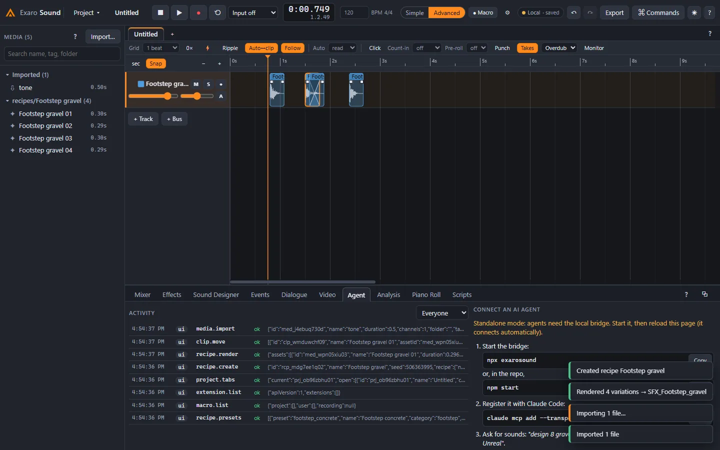
Task: Start recording with the red Record button
Action: (x=198, y=12)
